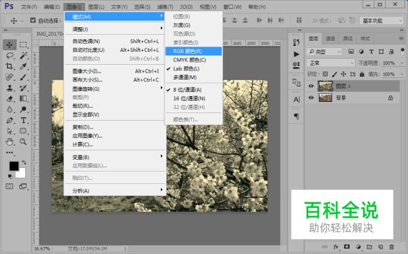Hide 背景 layer visibility eye
408x254 pixels.
[311, 98]
